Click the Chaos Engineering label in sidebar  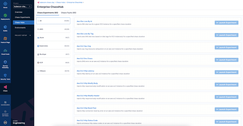19,122
